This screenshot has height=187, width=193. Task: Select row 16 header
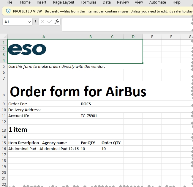4,149
